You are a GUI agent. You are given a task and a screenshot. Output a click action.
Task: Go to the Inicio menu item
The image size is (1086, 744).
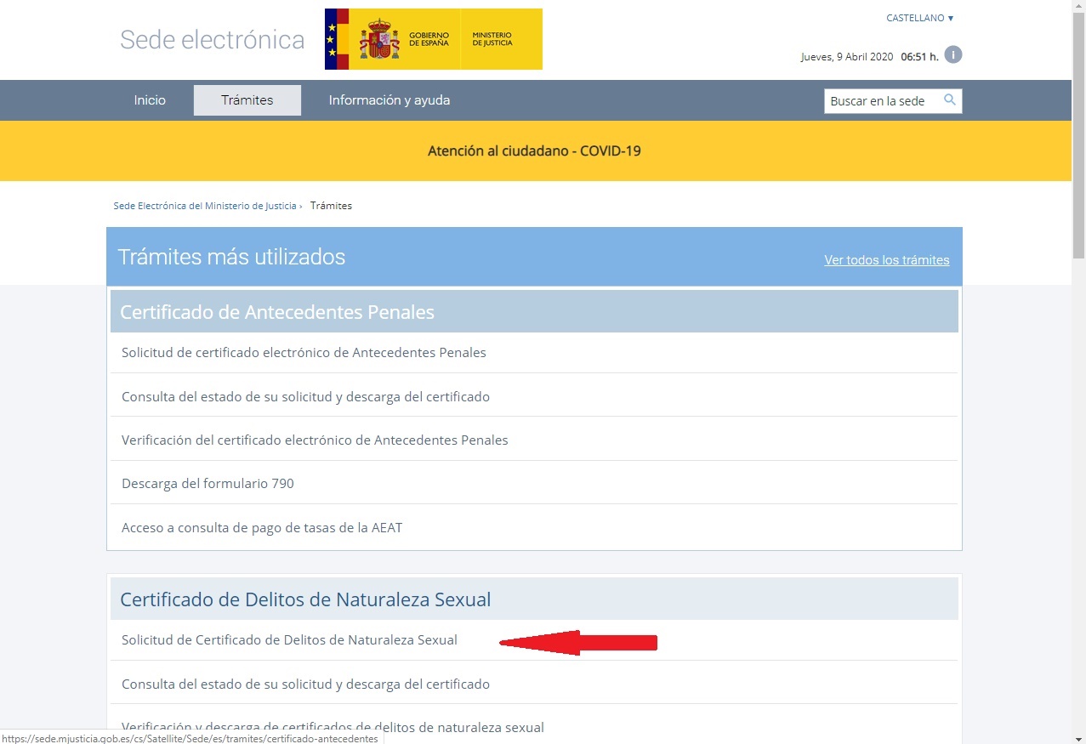(150, 100)
